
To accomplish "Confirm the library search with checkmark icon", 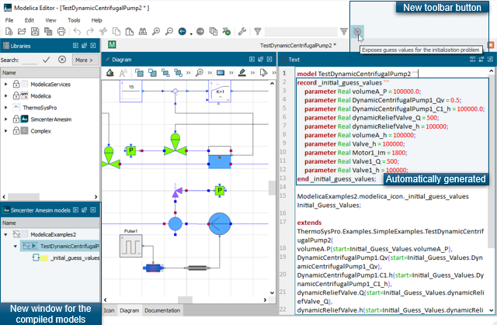I will click(47, 59).
